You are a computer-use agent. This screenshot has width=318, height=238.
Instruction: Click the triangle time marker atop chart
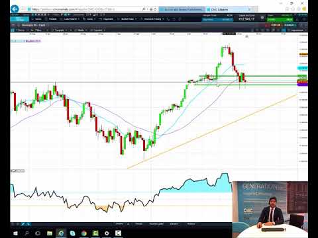(x=246, y=36)
